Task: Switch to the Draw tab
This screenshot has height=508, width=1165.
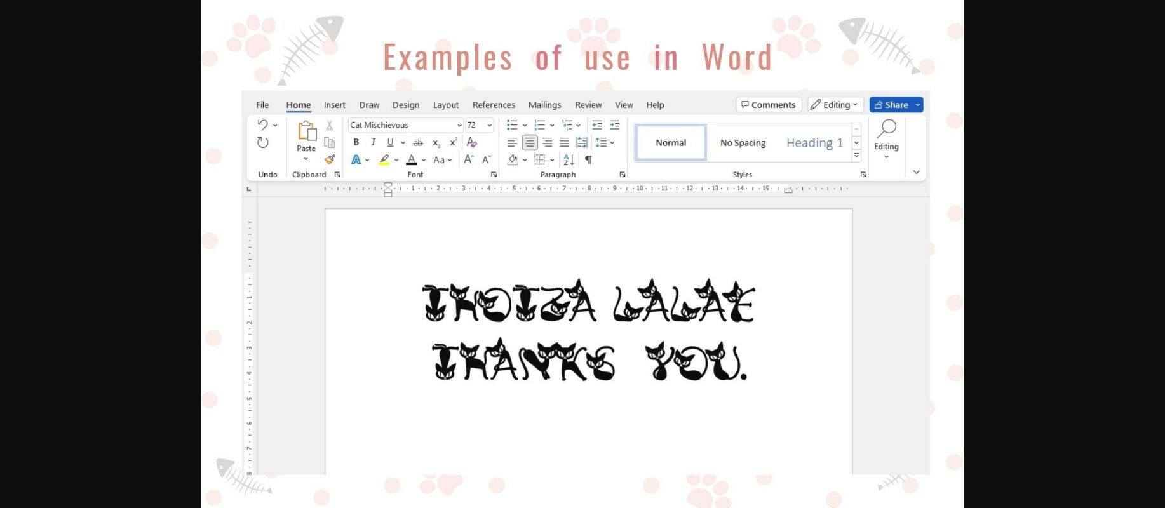Action: coord(369,105)
